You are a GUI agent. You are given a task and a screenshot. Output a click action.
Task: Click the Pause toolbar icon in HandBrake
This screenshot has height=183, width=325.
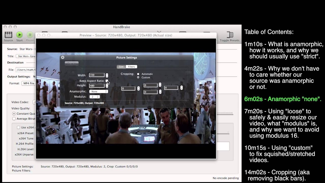30,35
